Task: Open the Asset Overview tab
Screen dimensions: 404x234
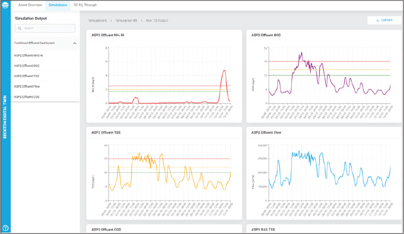Action: coord(31,5)
